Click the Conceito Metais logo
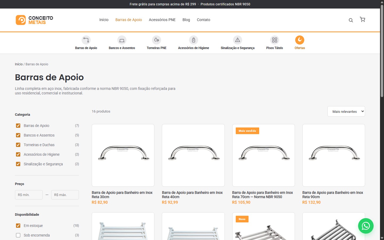 (34, 20)
